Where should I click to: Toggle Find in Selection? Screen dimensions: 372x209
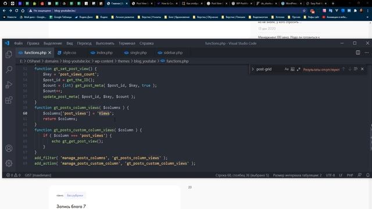[x=356, y=69]
